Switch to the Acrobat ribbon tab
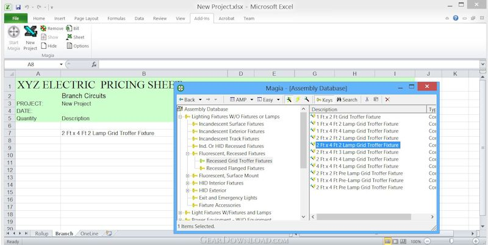The height and width of the screenshot is (245, 488). (x=226, y=18)
